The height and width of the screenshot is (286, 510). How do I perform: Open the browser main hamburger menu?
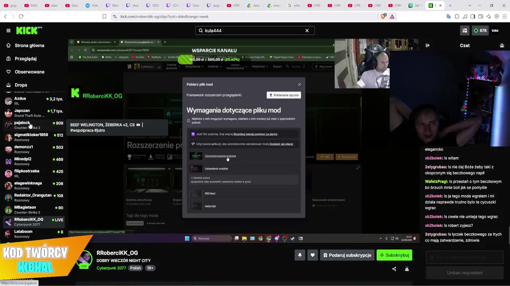point(505,17)
